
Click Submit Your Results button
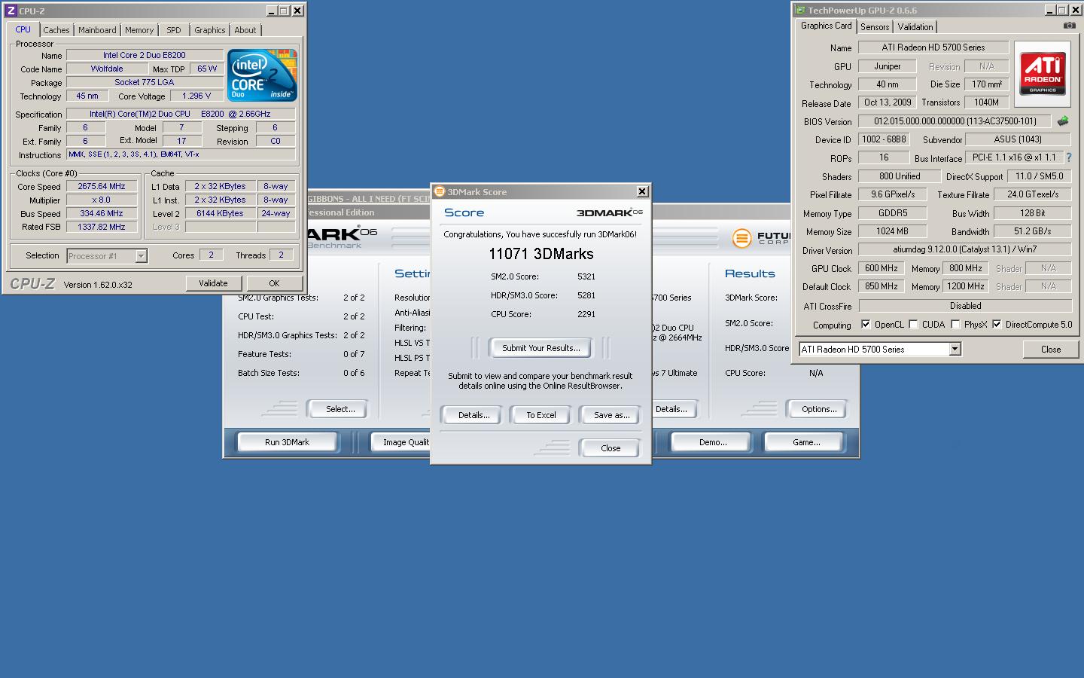click(540, 348)
